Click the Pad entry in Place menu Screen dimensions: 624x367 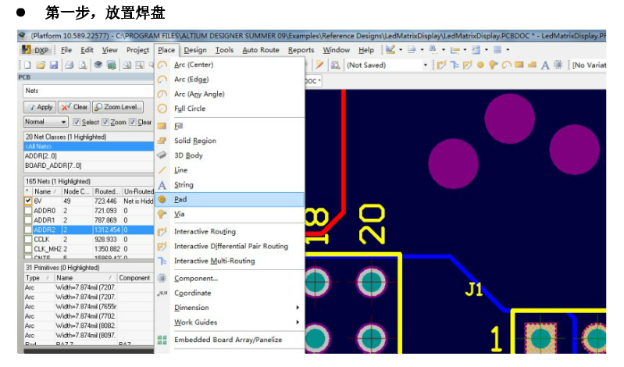180,199
